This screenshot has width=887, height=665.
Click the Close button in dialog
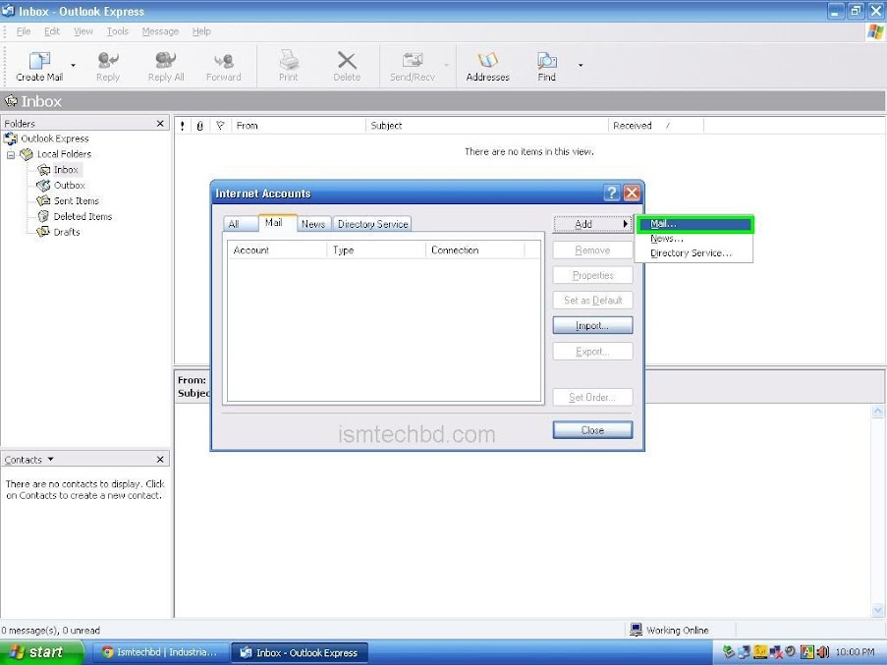[x=592, y=430]
